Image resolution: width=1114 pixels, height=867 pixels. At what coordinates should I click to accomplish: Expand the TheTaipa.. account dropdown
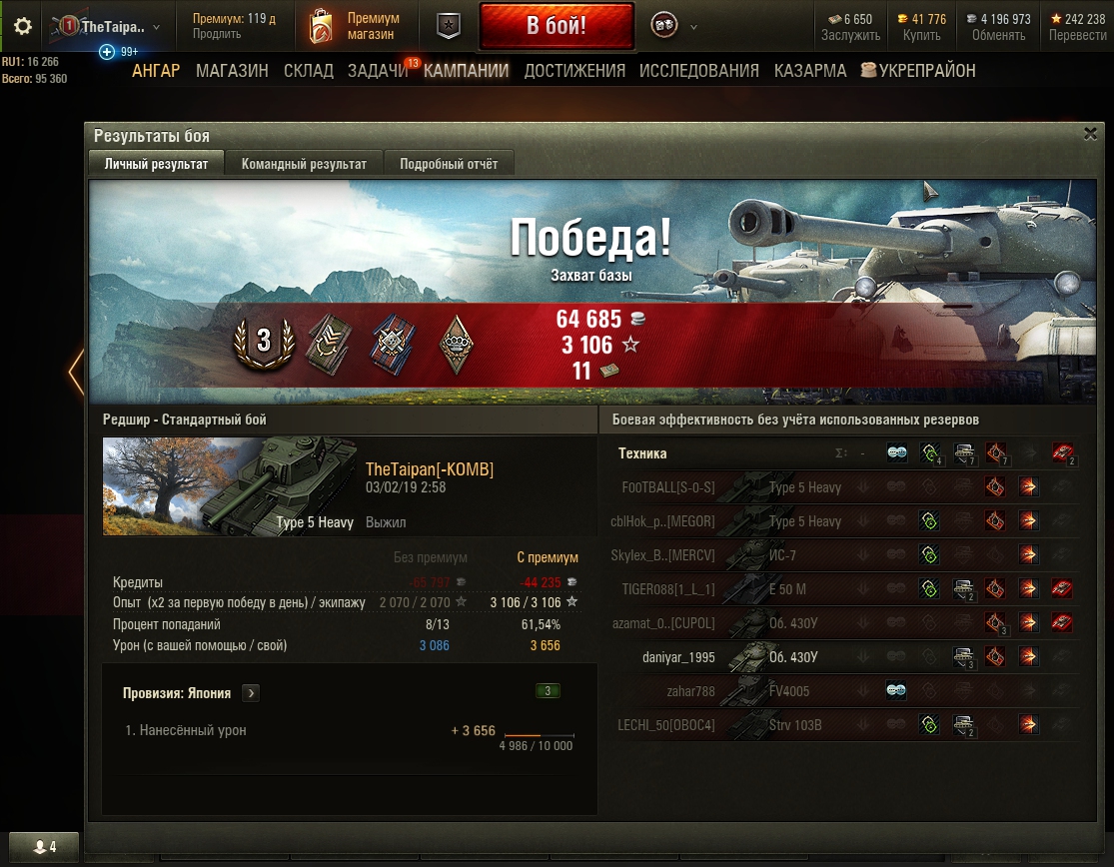pos(156,27)
